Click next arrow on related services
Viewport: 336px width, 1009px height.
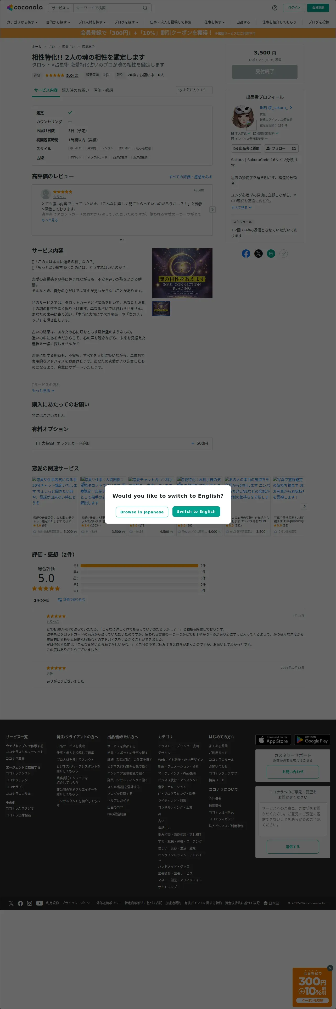coord(304,506)
